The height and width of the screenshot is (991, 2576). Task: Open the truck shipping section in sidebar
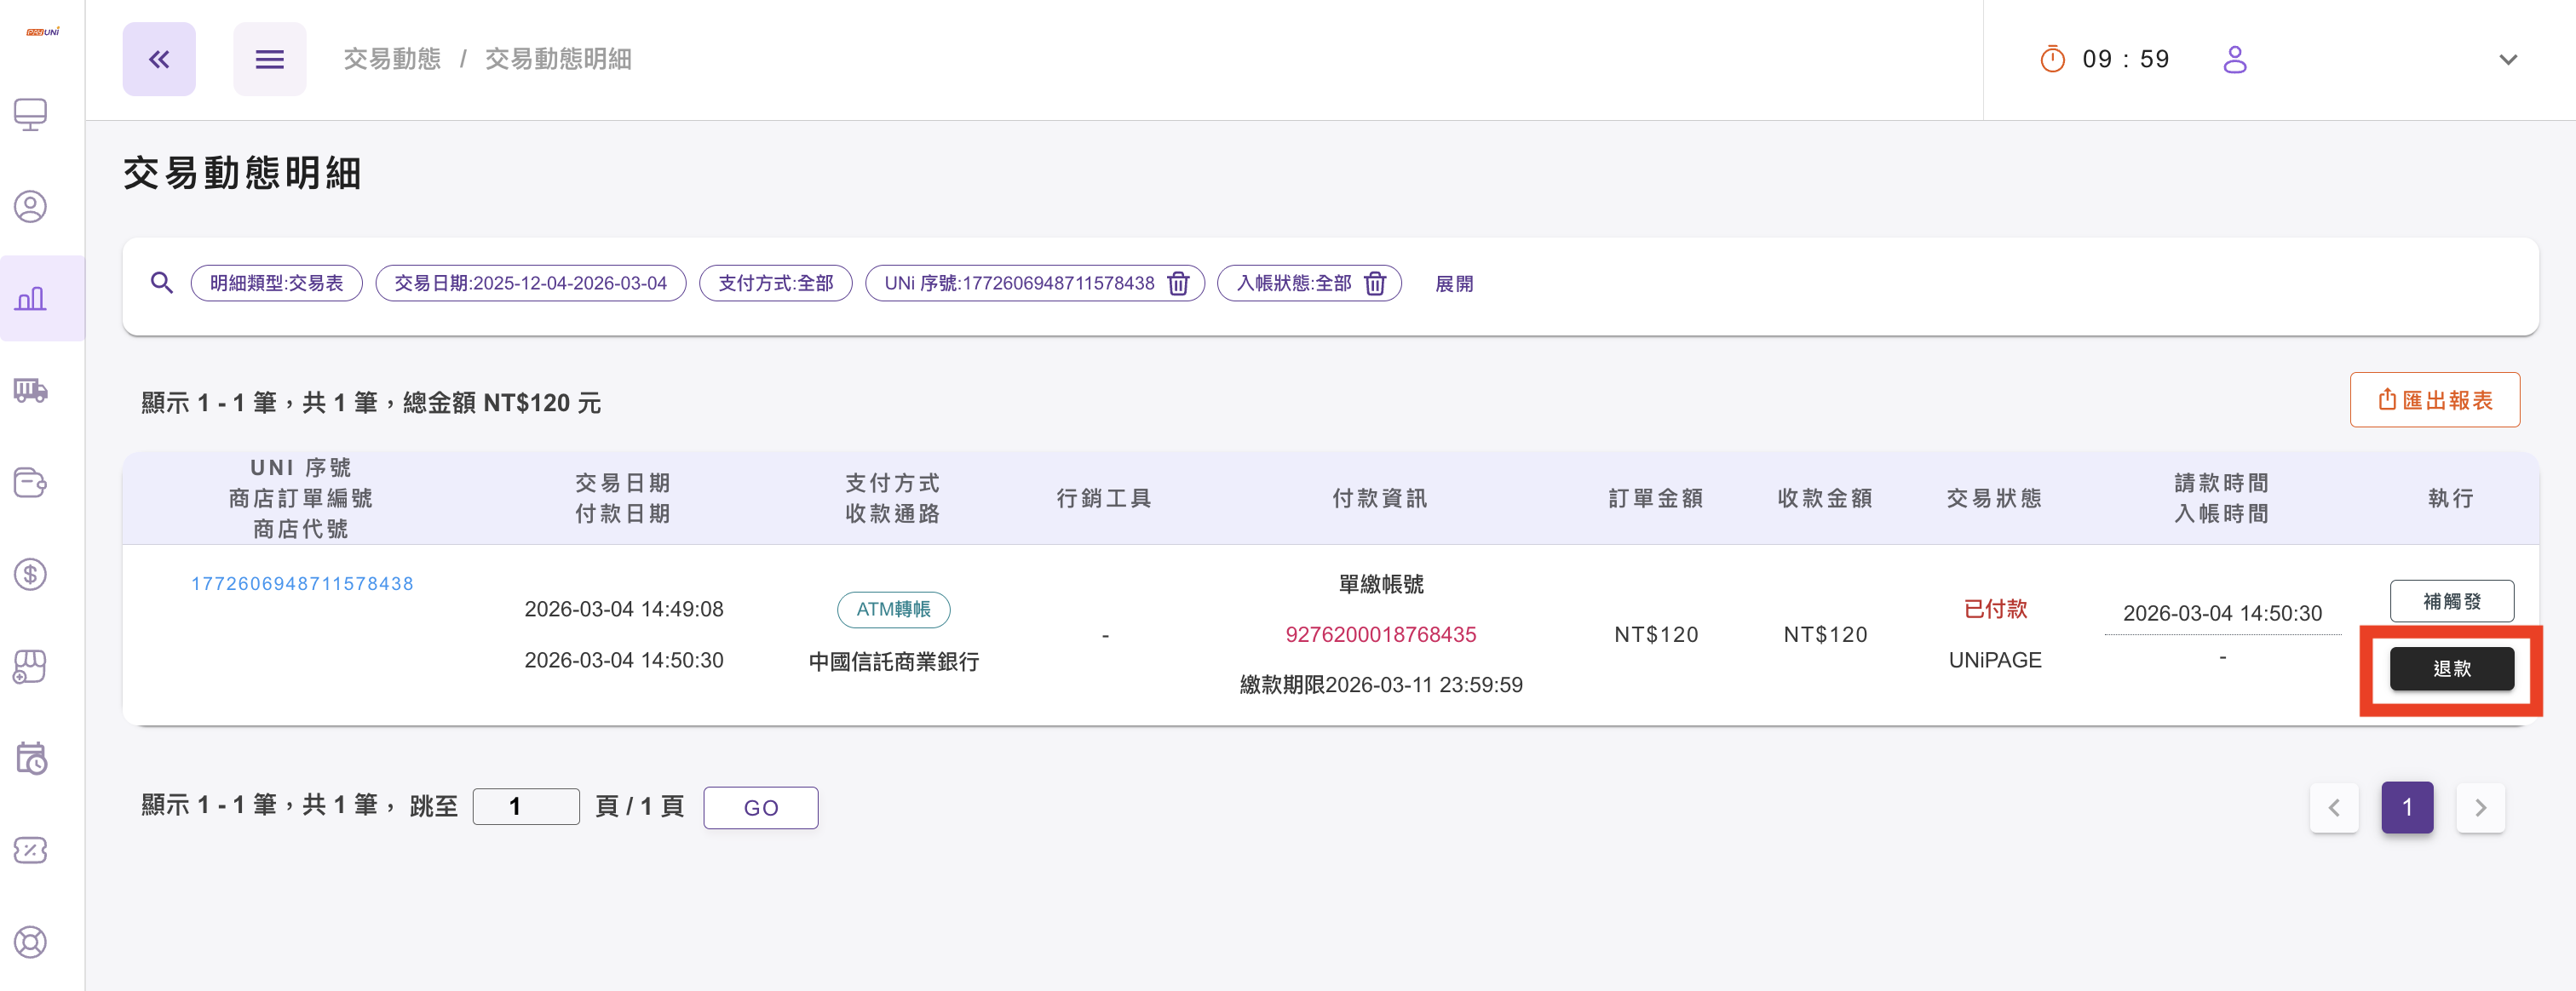click(x=30, y=391)
